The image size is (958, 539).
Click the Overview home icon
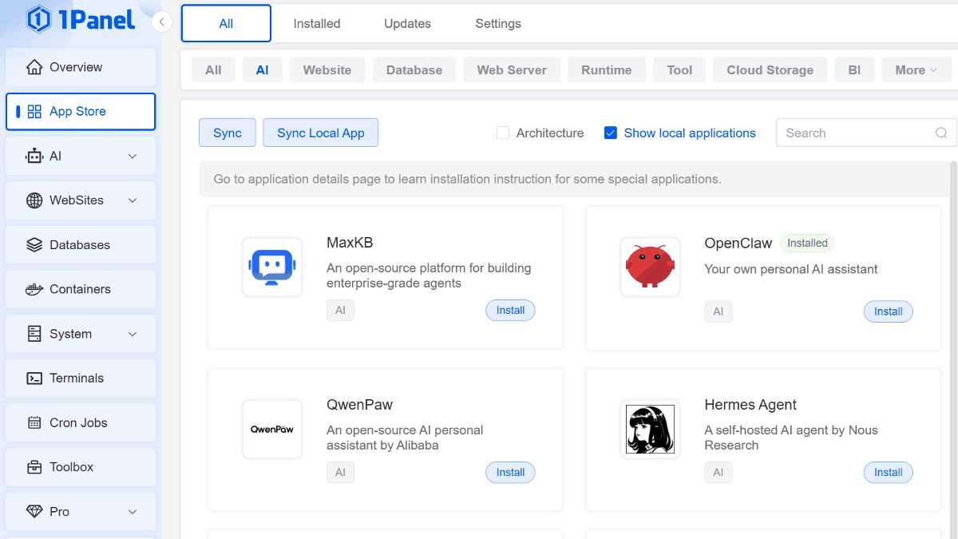click(34, 67)
